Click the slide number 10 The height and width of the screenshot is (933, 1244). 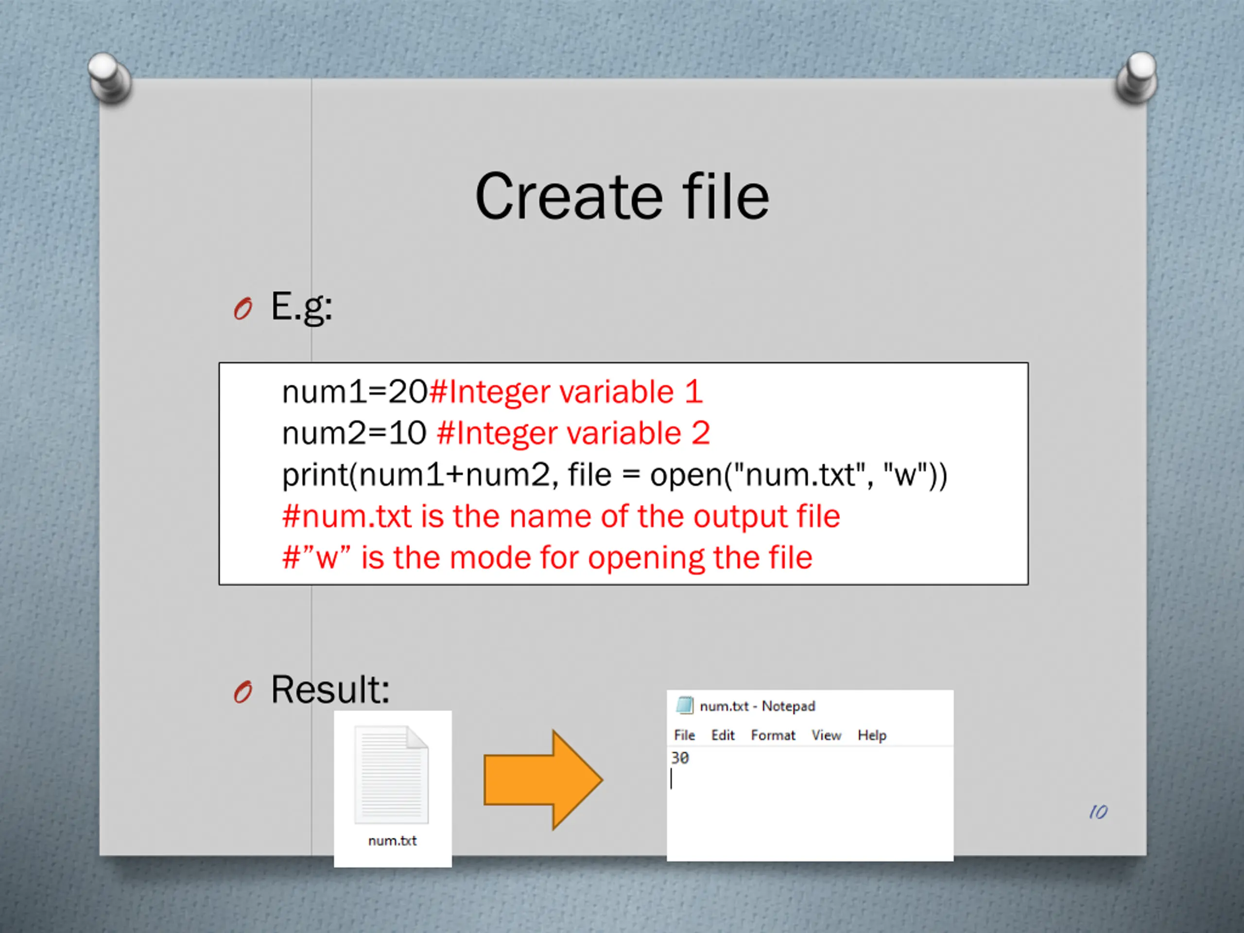pos(1098,812)
